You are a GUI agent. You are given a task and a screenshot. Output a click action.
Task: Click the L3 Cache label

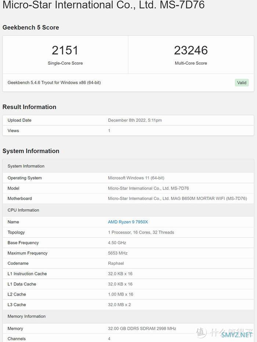17,305
